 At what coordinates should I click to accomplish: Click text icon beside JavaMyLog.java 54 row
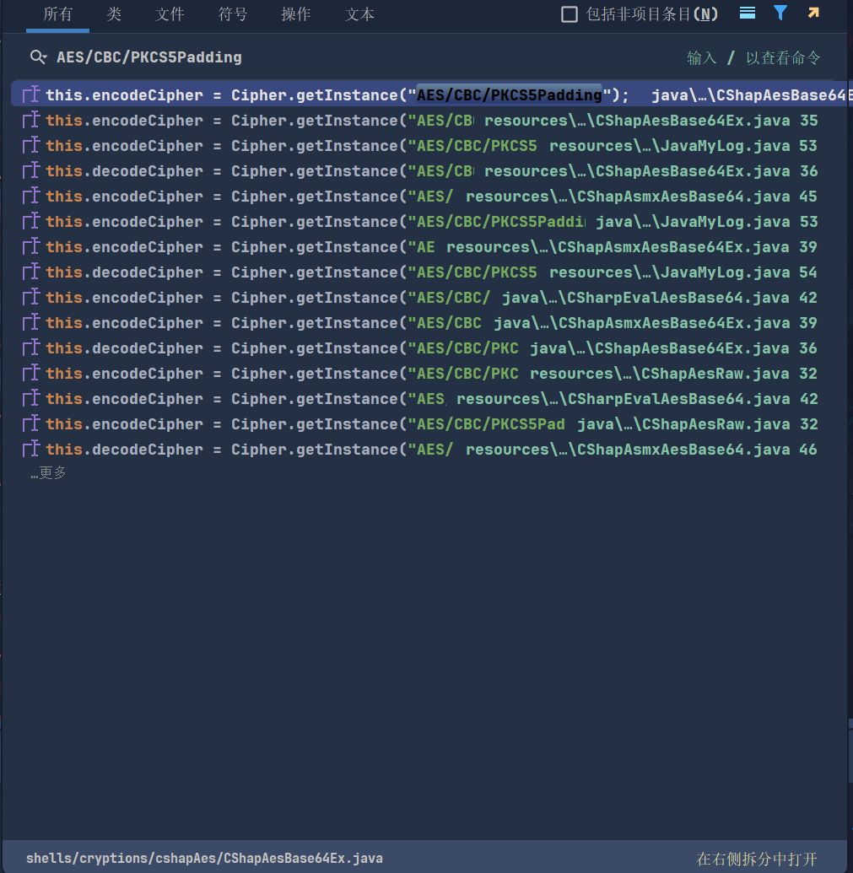[x=31, y=272]
